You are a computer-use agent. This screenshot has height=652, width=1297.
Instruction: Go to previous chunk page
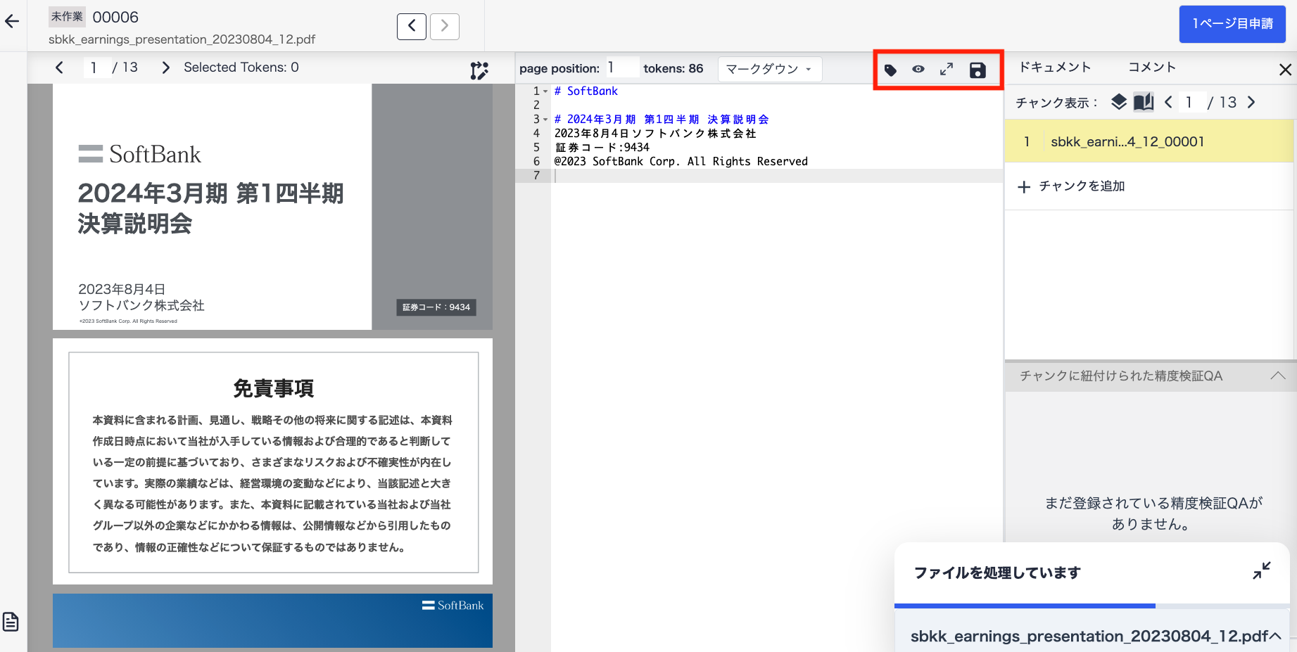coord(1168,102)
